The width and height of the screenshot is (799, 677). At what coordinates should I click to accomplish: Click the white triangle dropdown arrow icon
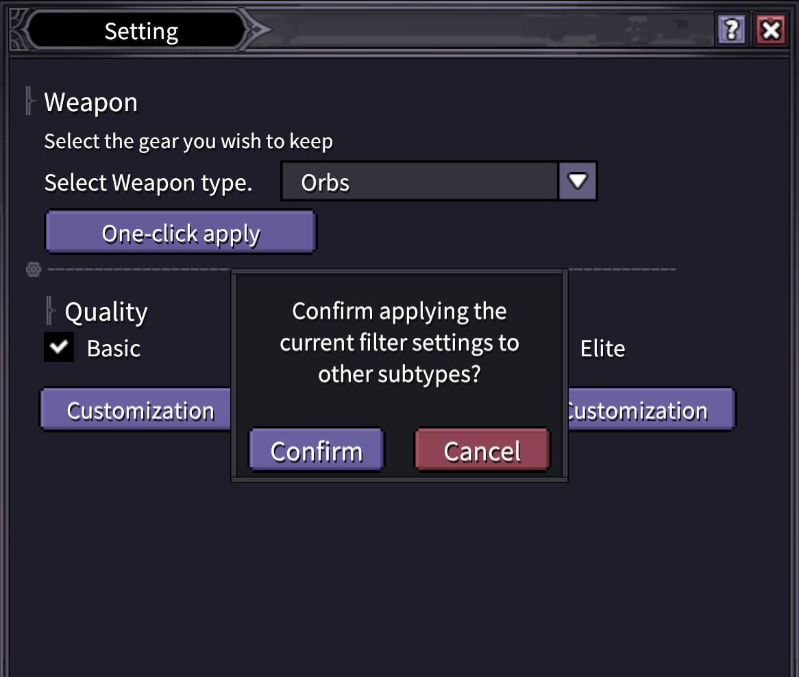pyautogui.click(x=578, y=181)
